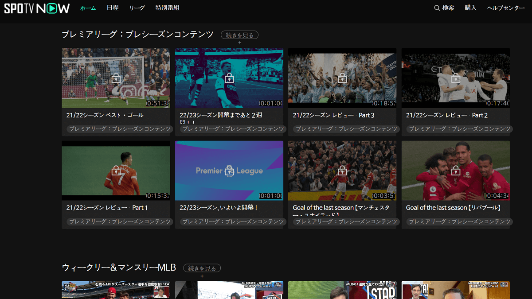Go to the ホーム tab
This screenshot has height=299, width=532.
(88, 8)
